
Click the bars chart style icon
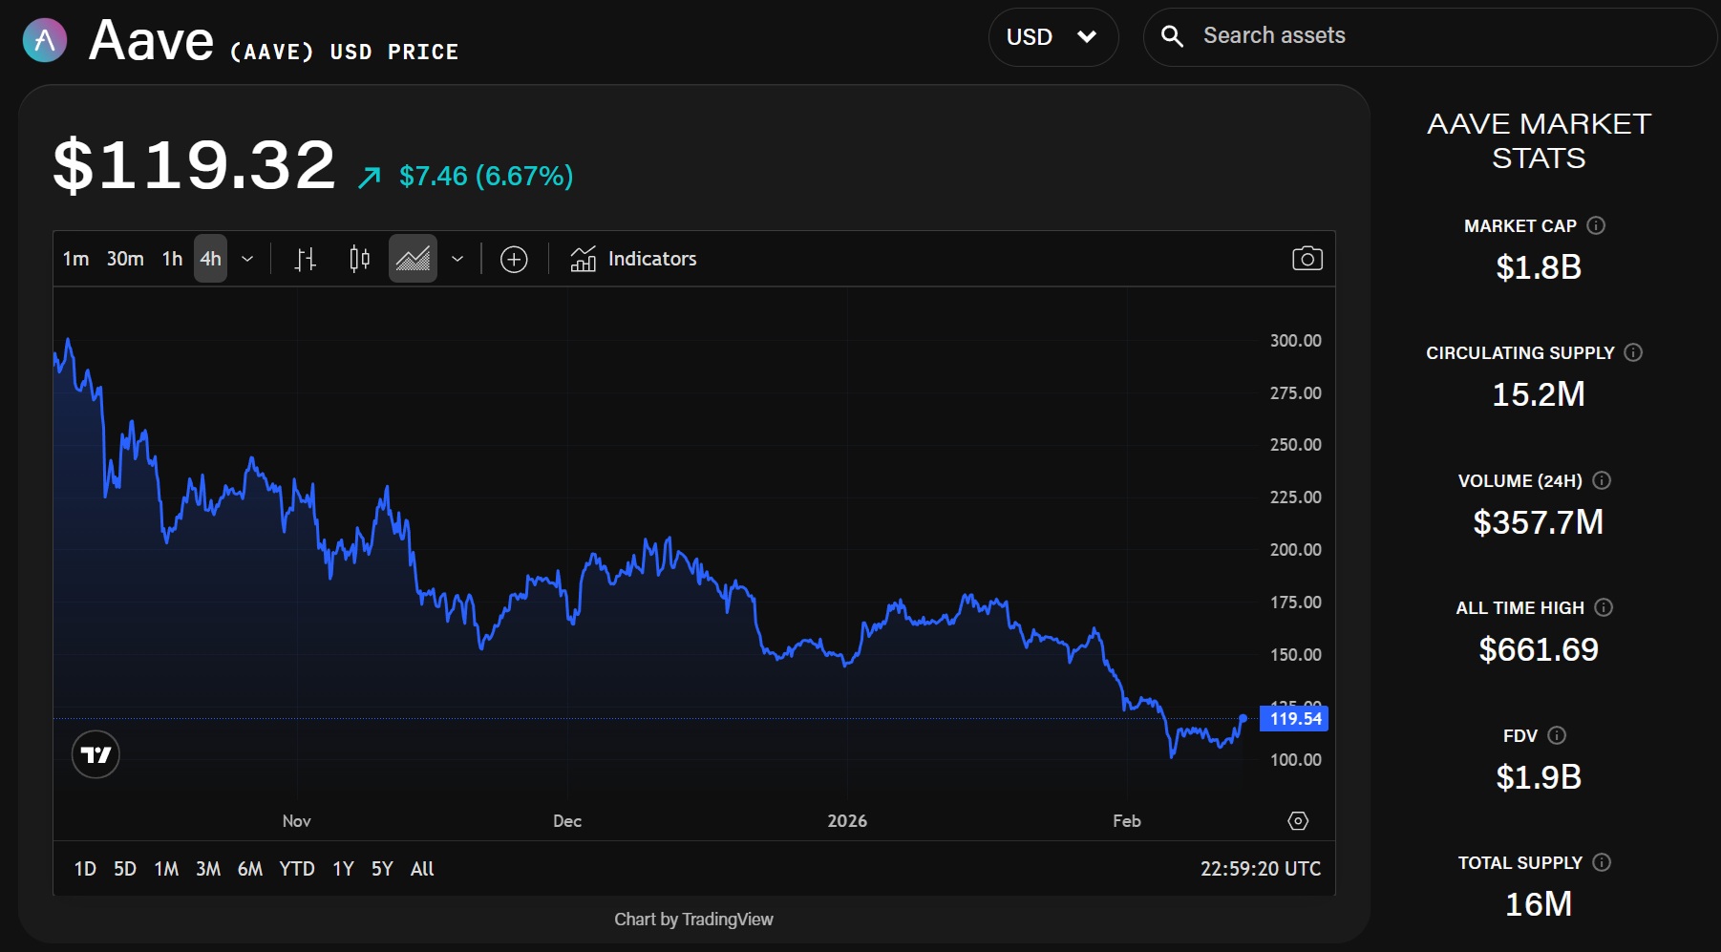point(305,259)
